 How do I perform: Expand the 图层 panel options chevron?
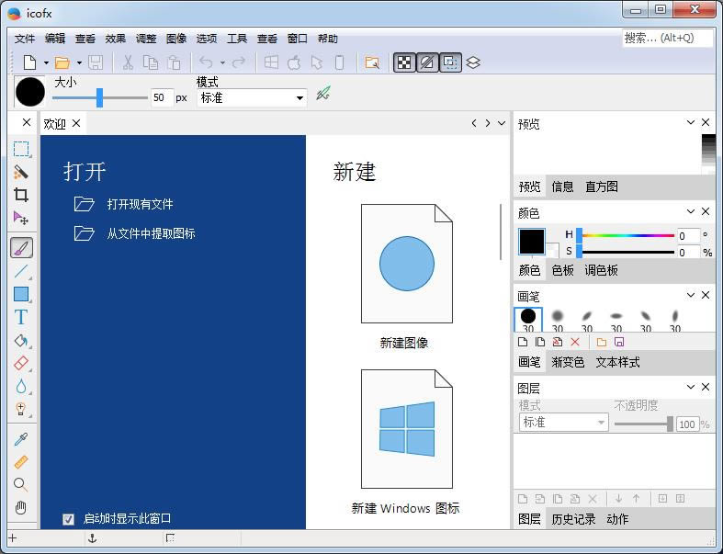[x=691, y=387]
